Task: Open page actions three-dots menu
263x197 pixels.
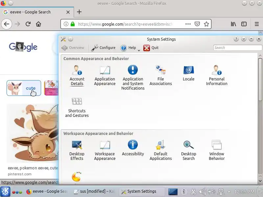Action: point(188,24)
